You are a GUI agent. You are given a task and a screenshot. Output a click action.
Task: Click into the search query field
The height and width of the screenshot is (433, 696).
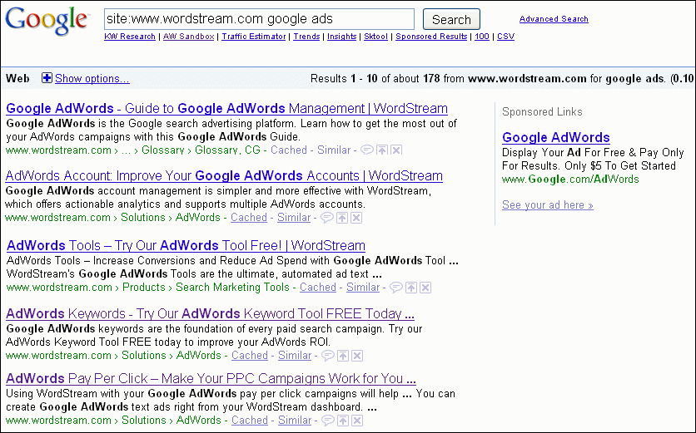coord(258,19)
